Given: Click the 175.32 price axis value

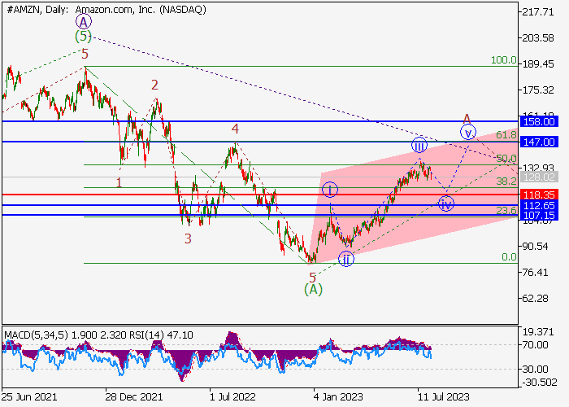Looking at the screenshot, I should point(538,90).
